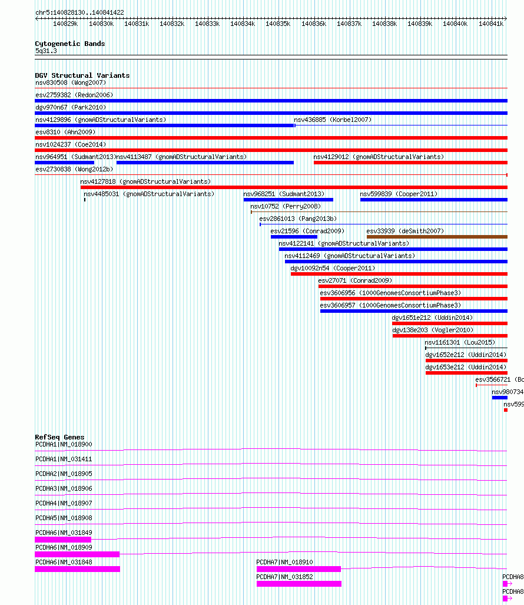Click the 140829k ruler tick label
Screen dimensions: 524x605
tap(65, 24)
